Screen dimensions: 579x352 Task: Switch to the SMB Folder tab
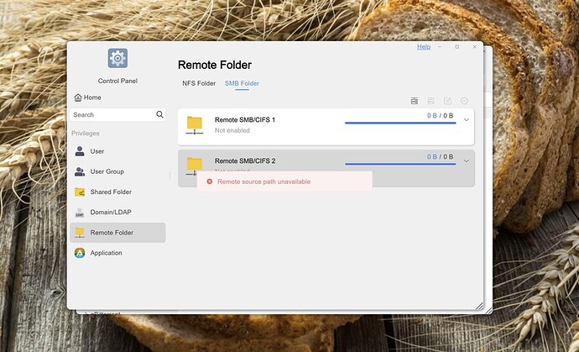(242, 83)
